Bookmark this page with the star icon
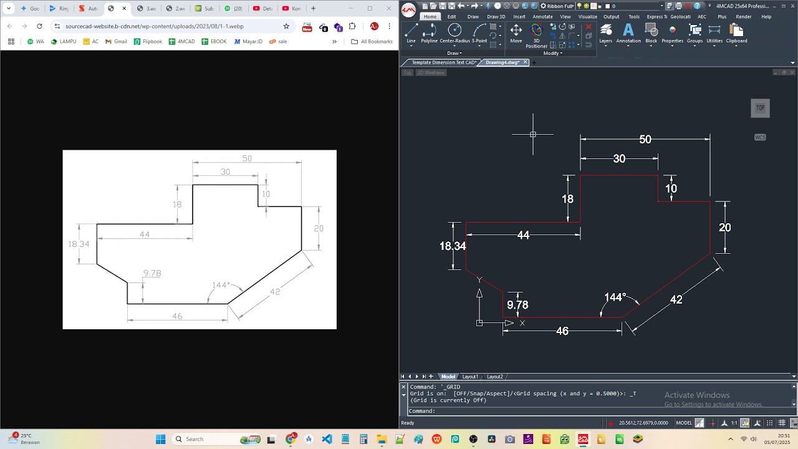This screenshot has height=449, width=798. [286, 26]
